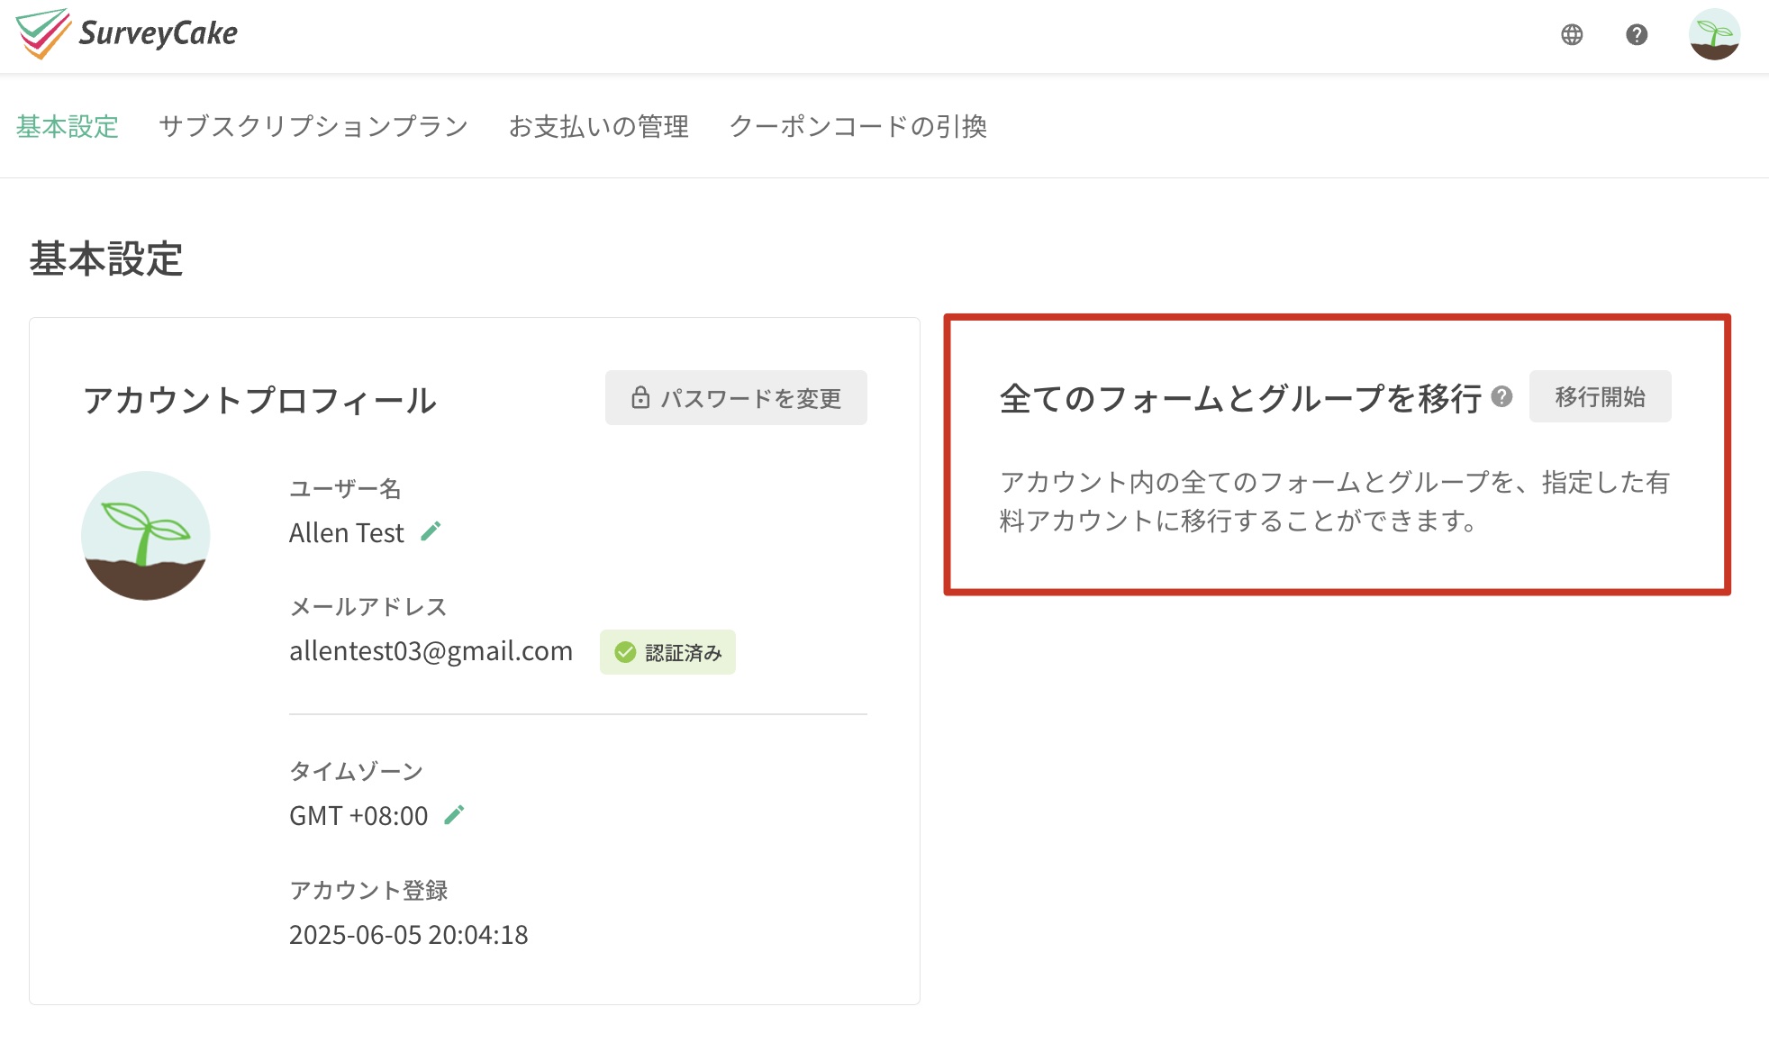Image resolution: width=1769 pixels, height=1052 pixels.
Task: Click the ユーザー名 label
Action: coord(345,488)
